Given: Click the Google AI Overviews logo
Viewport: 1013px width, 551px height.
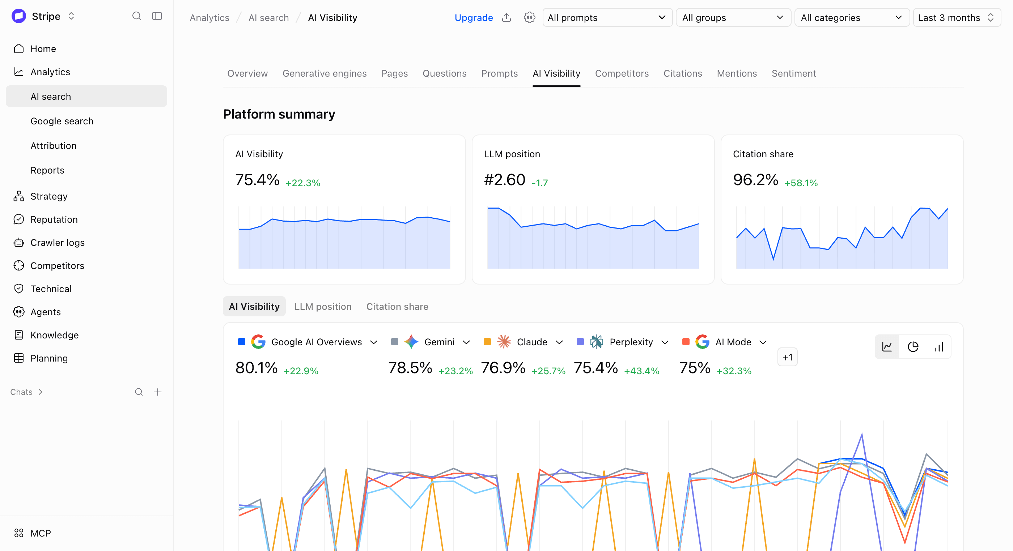Looking at the screenshot, I should pos(258,342).
